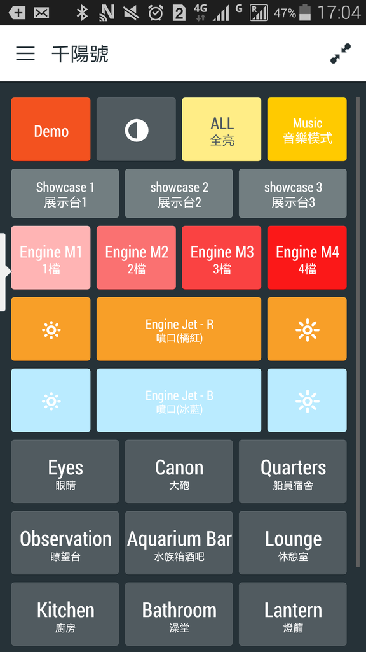This screenshot has width=366, height=652.
Task: Tap the dim sun icon on blue row
Action: (51, 400)
